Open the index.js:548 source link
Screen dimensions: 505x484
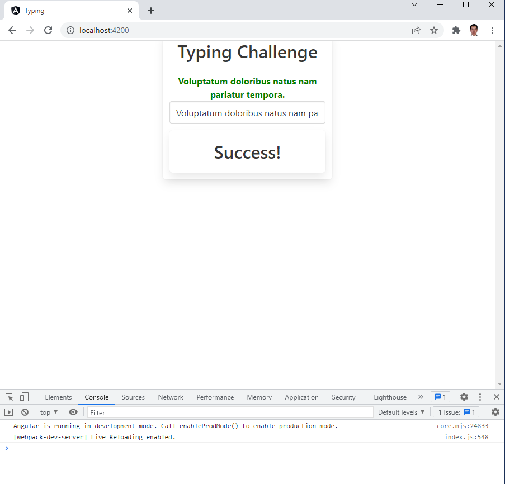(466, 436)
